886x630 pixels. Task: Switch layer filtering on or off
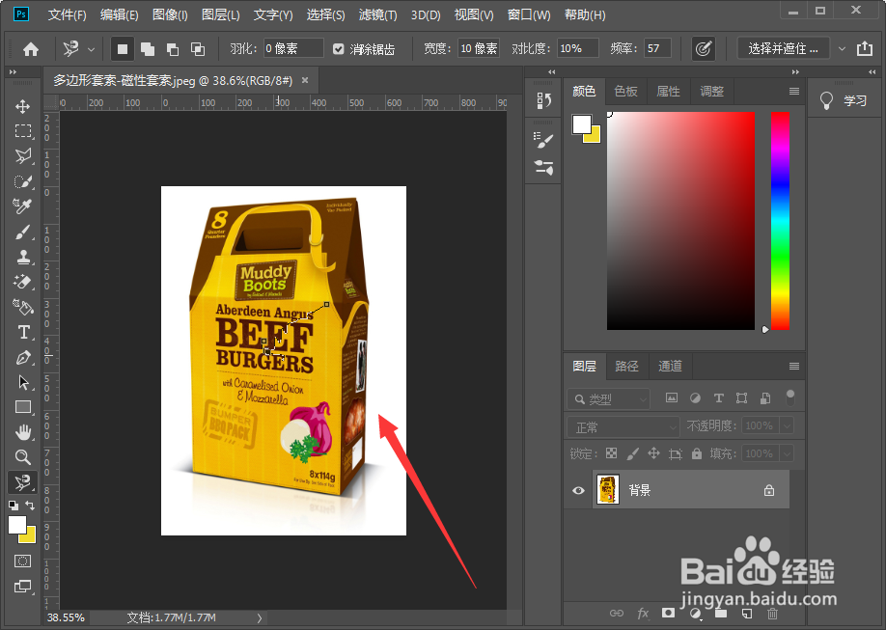click(x=790, y=397)
